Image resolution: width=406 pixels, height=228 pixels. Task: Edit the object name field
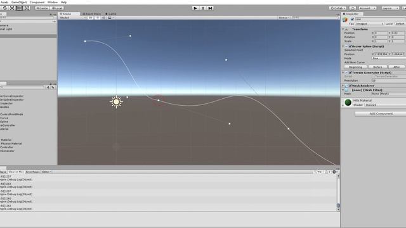(x=380, y=19)
